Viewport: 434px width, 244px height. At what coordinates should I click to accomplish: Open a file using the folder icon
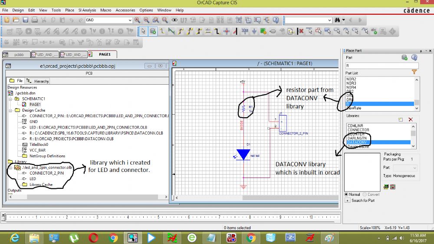click(x=16, y=20)
